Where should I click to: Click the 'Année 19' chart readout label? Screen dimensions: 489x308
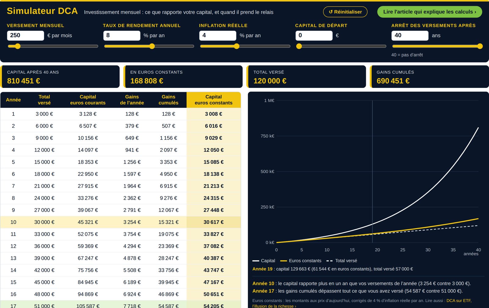point(262,269)
